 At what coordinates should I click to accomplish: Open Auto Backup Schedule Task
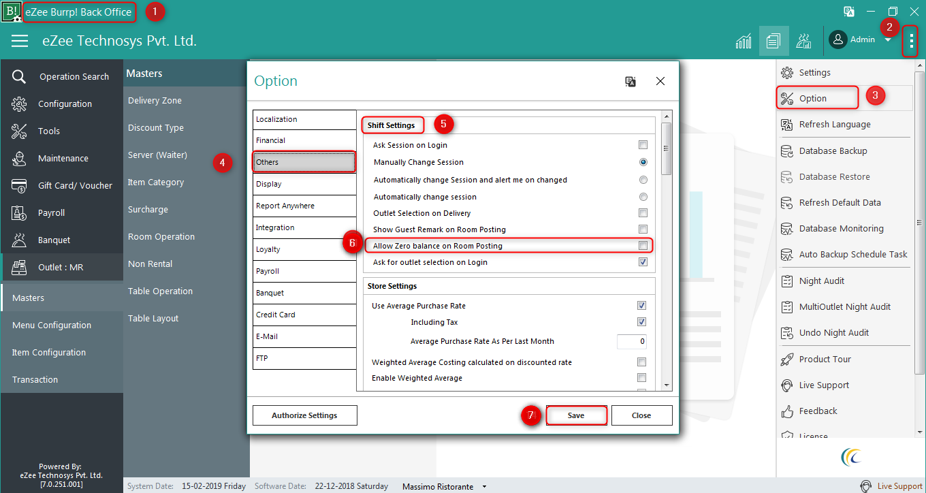tap(844, 254)
